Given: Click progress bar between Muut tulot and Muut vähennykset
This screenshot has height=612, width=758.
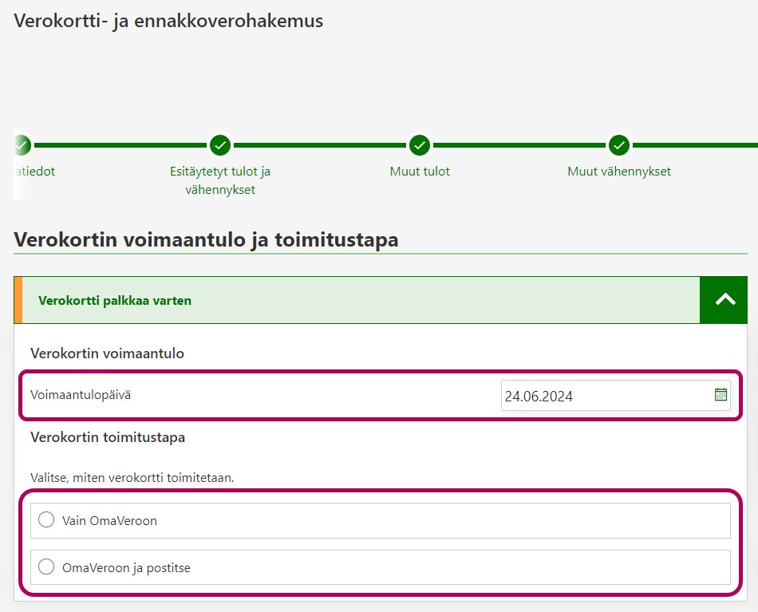Looking at the screenshot, I should tap(519, 145).
